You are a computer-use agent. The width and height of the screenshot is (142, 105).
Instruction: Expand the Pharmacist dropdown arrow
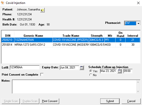pyautogui.click(x=138, y=23)
